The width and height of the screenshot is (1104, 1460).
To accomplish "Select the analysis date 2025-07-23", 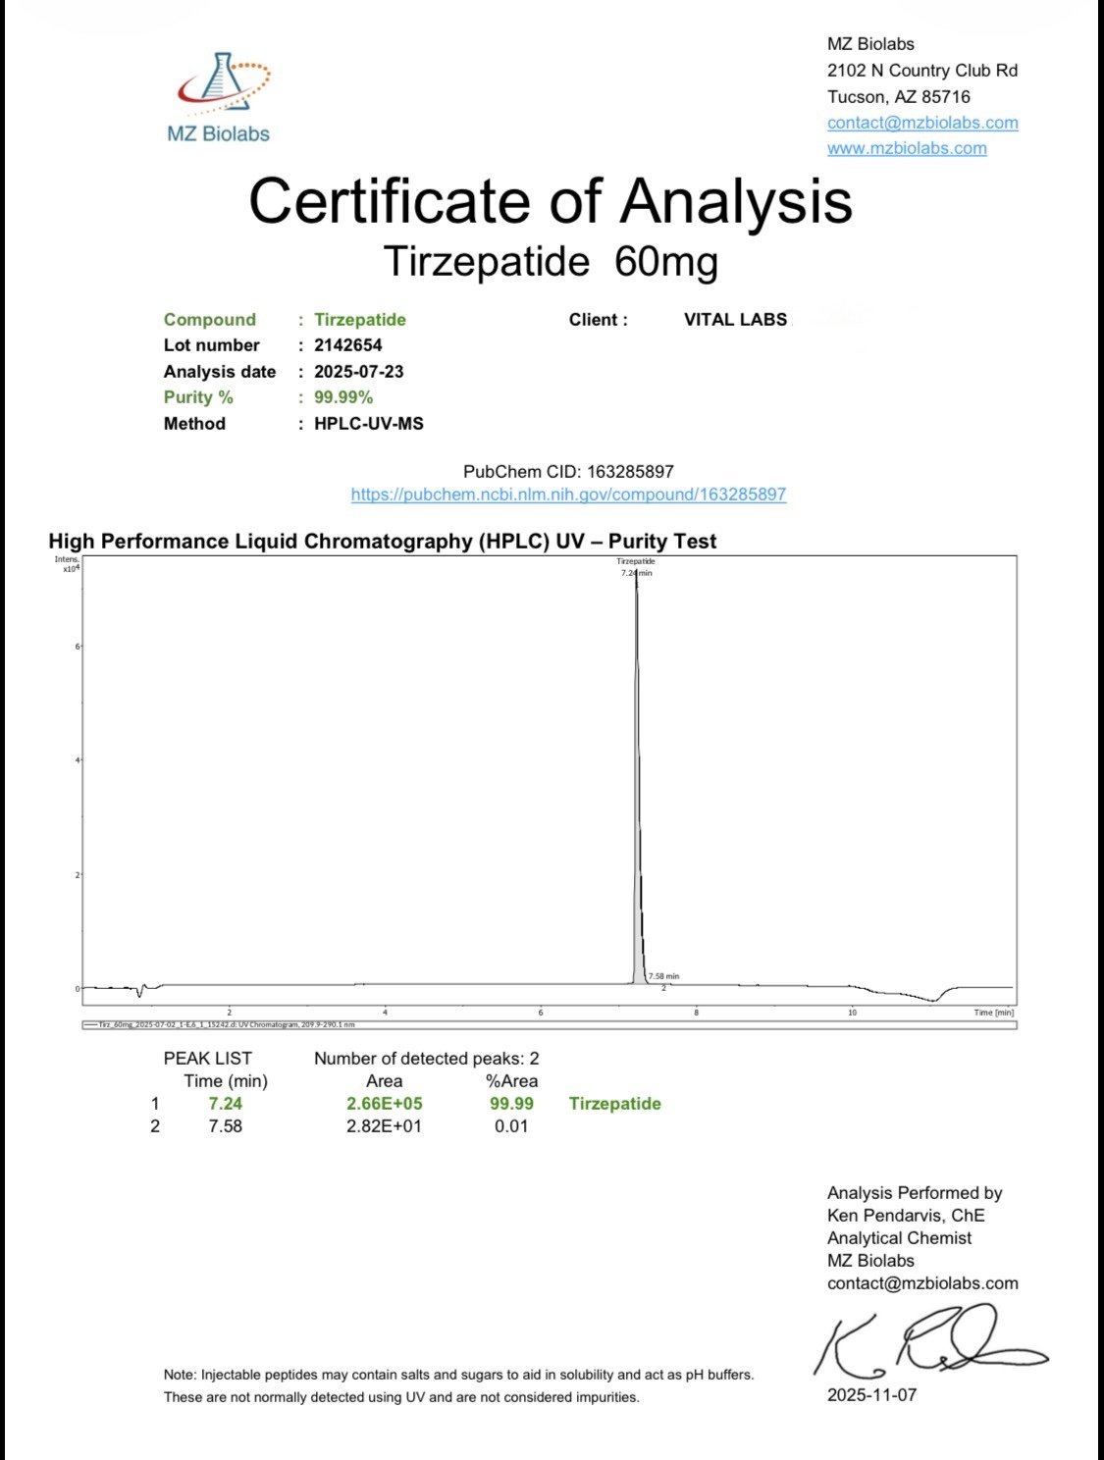I will coord(358,372).
